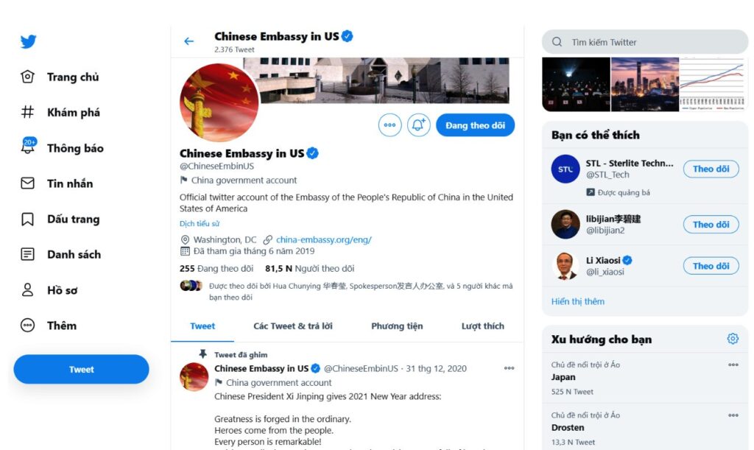Open Trends settings gear icon
The height and width of the screenshot is (450, 754).
(x=733, y=339)
